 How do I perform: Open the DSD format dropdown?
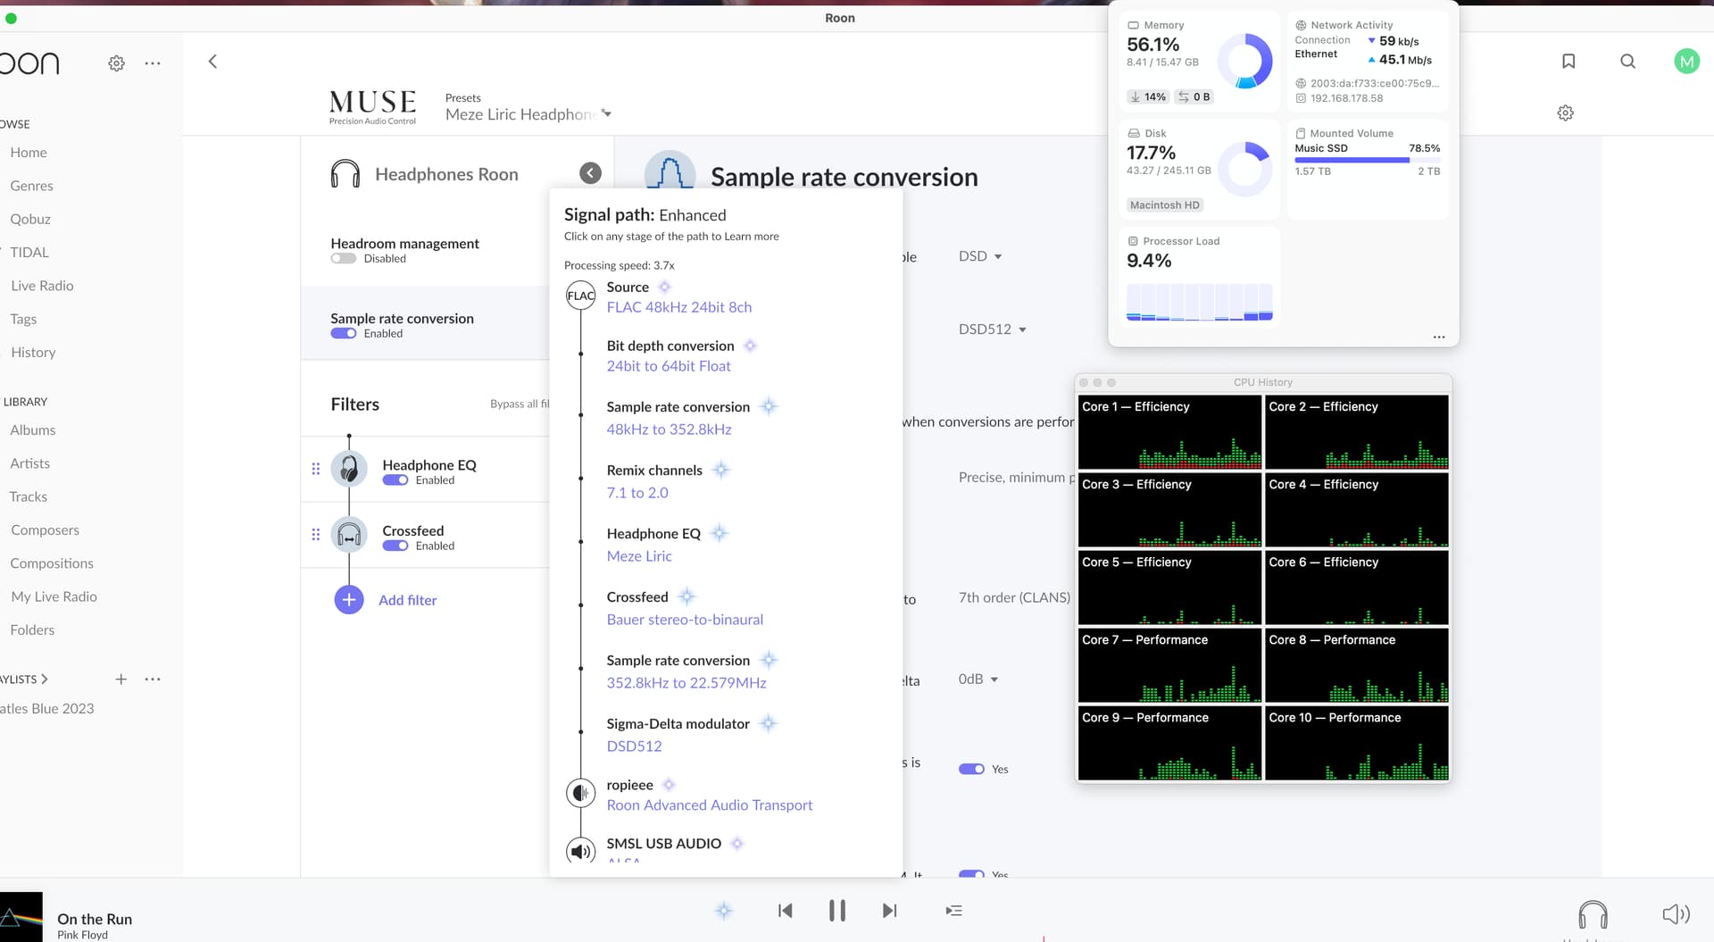coord(980,256)
